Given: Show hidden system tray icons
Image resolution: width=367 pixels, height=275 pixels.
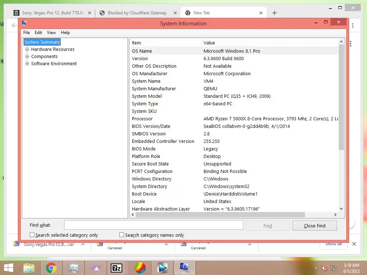Looking at the screenshot, I should click(316, 268).
